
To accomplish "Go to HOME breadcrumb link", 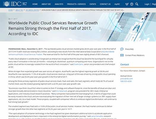I will 10,10.
